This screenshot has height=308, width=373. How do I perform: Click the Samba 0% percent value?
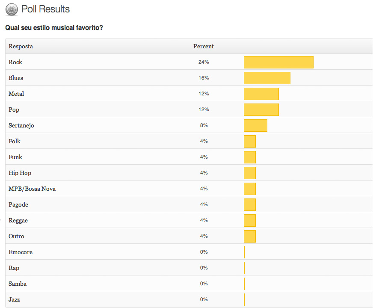(x=204, y=284)
